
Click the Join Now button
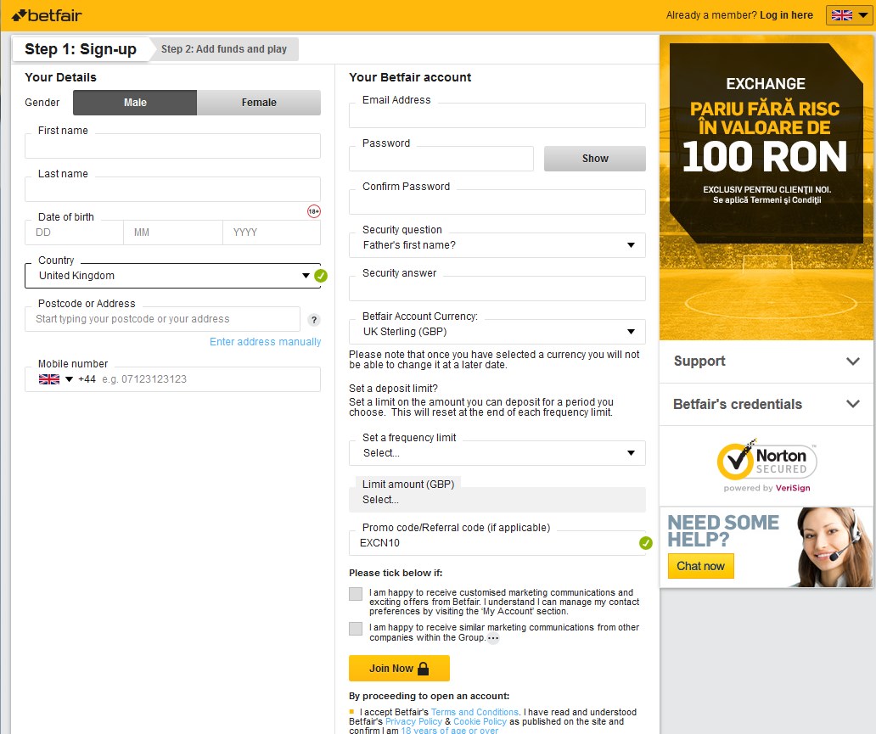click(x=399, y=668)
